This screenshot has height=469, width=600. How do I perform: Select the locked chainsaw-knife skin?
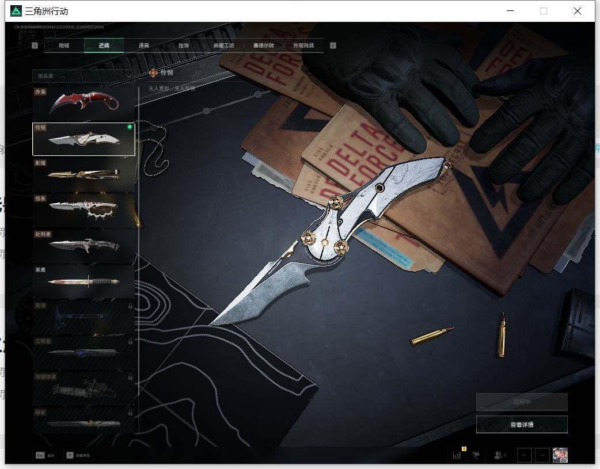(83, 388)
